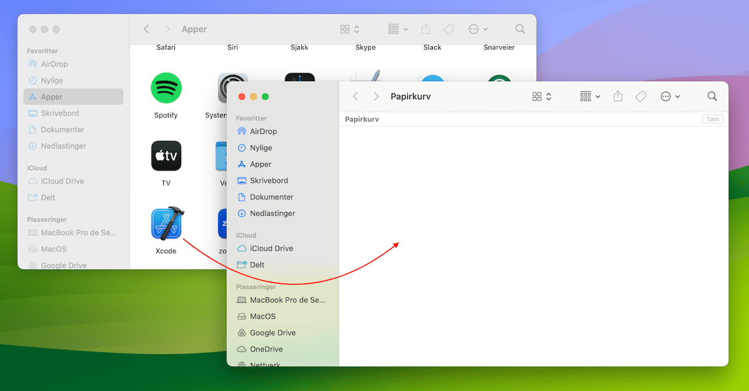The width and height of the screenshot is (749, 391).
Task: Go forward in Papirkurv window
Action: coord(376,97)
